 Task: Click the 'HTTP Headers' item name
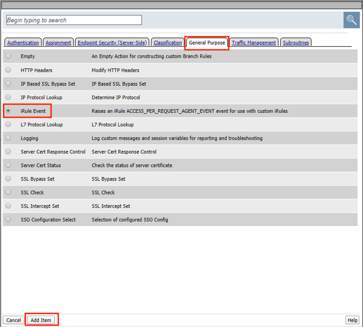coord(36,70)
